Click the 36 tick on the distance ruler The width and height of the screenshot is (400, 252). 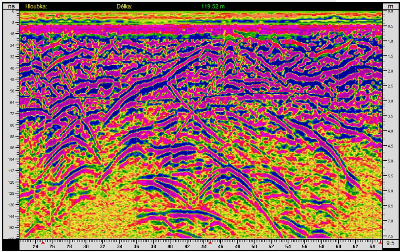136,246
